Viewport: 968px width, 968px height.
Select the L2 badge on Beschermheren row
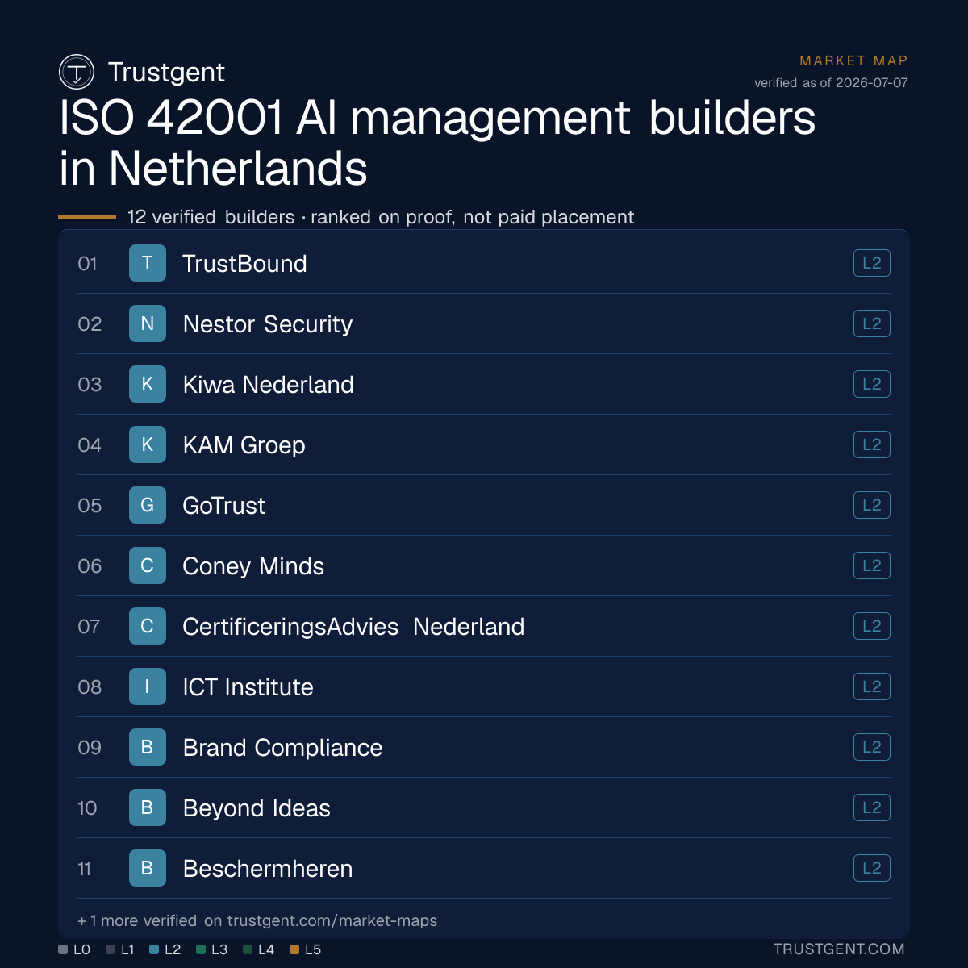point(872,868)
